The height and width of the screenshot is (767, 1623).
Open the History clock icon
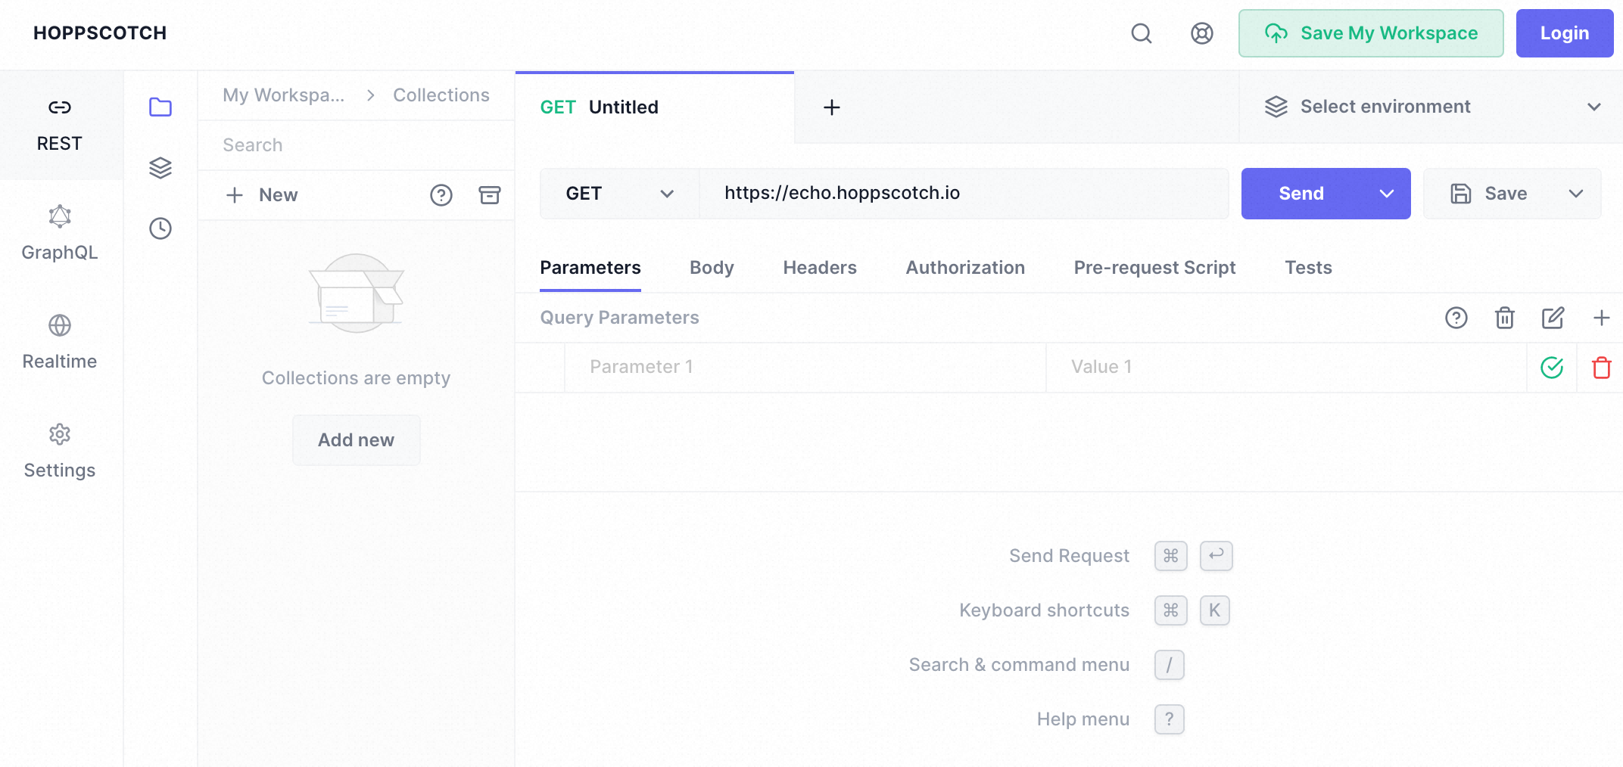(x=160, y=228)
